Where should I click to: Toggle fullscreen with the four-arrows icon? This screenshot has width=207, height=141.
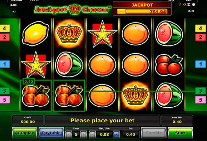193,5
